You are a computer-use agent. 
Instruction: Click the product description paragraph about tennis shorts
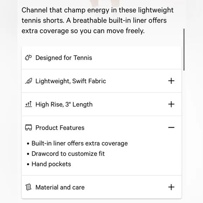pos(98,20)
